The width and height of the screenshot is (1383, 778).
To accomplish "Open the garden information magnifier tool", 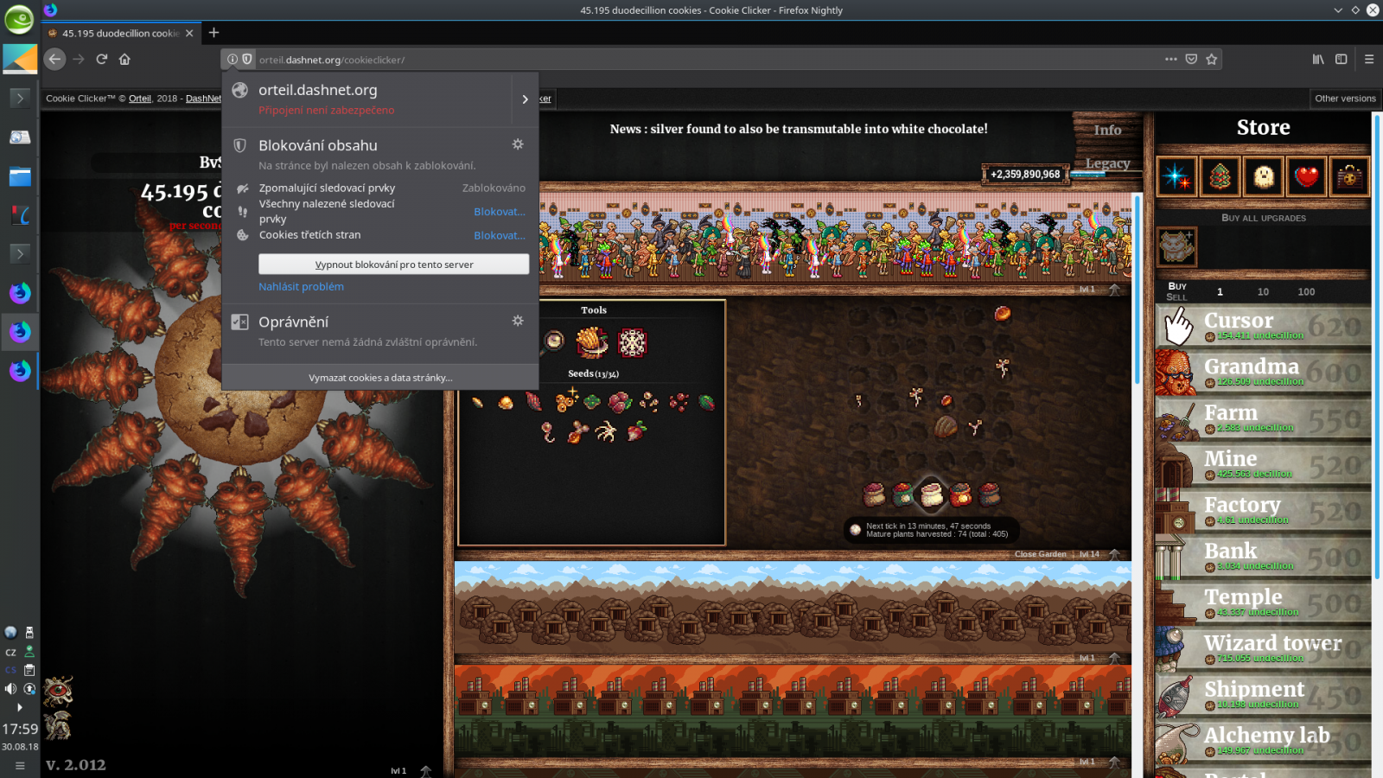I will pyautogui.click(x=553, y=341).
